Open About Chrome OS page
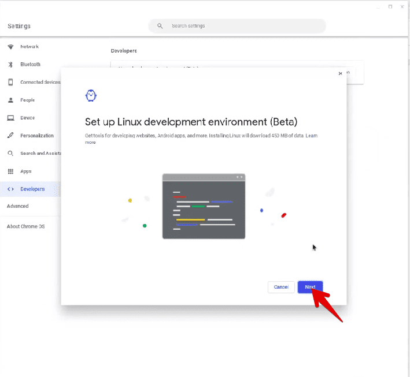410x377 pixels. (25, 226)
